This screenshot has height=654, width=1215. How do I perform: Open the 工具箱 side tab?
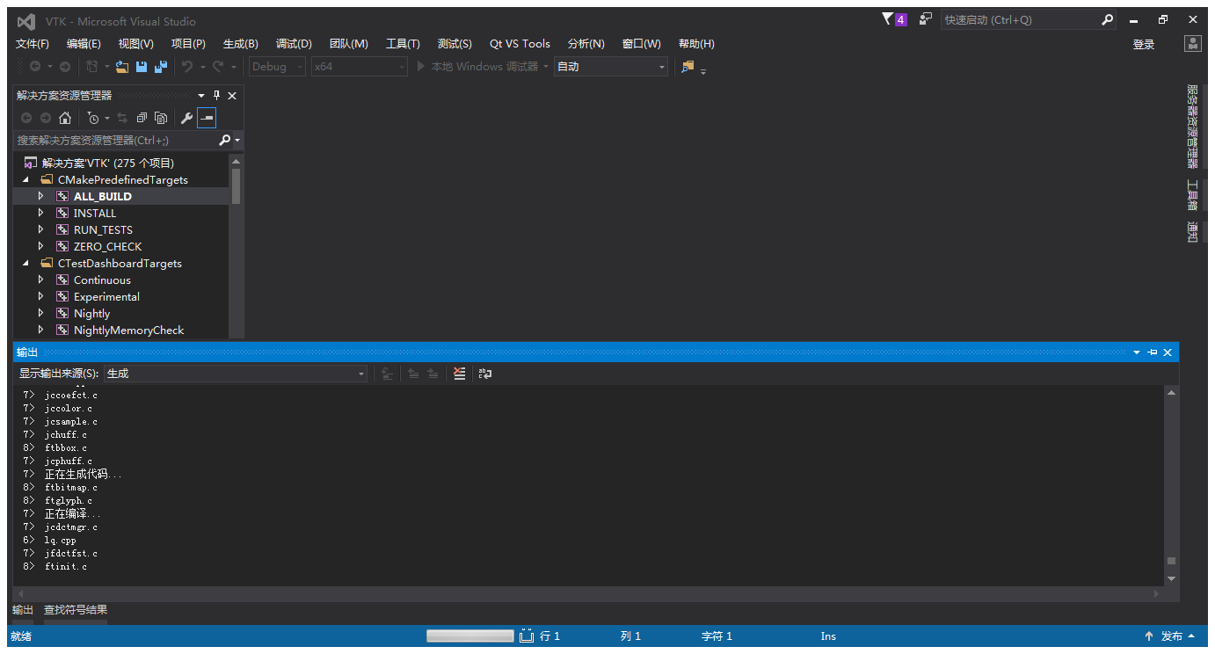[1192, 195]
